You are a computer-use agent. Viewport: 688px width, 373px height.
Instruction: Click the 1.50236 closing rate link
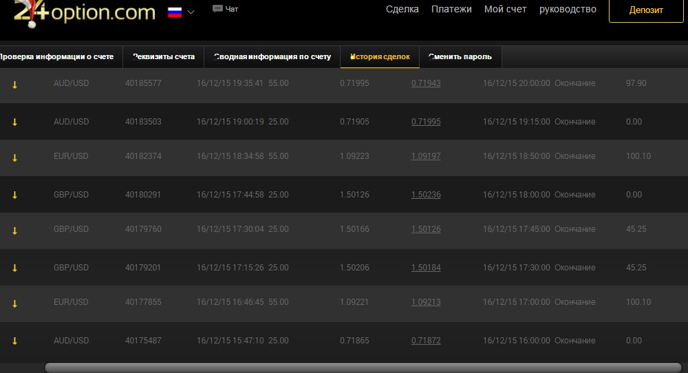[426, 195]
